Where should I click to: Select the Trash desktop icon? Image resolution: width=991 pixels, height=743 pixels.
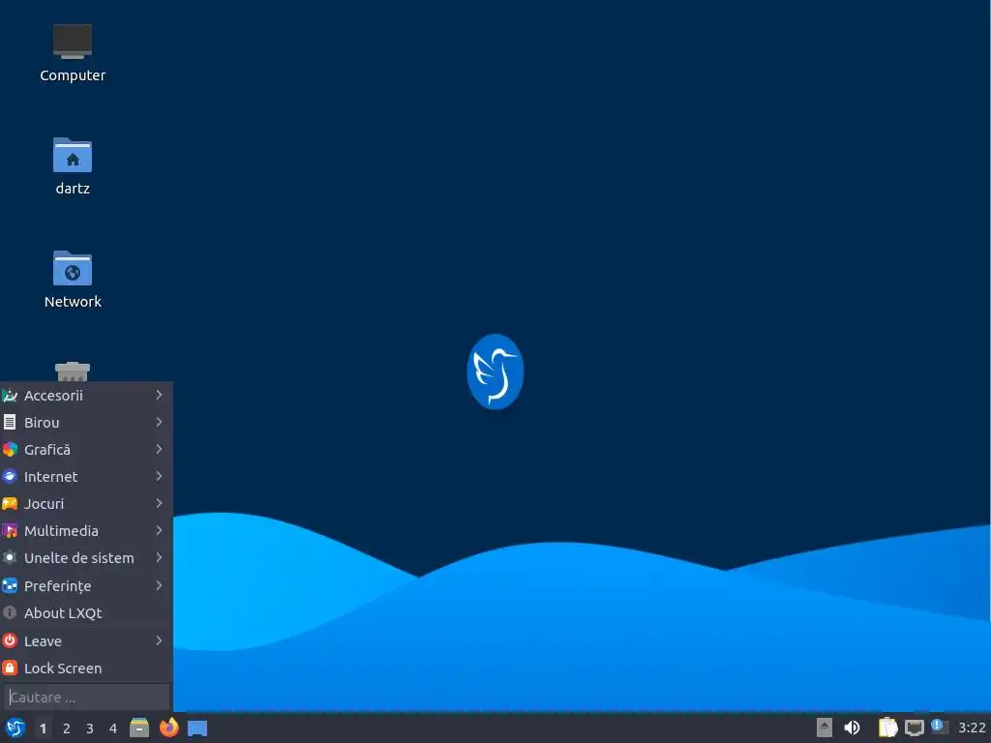72,371
